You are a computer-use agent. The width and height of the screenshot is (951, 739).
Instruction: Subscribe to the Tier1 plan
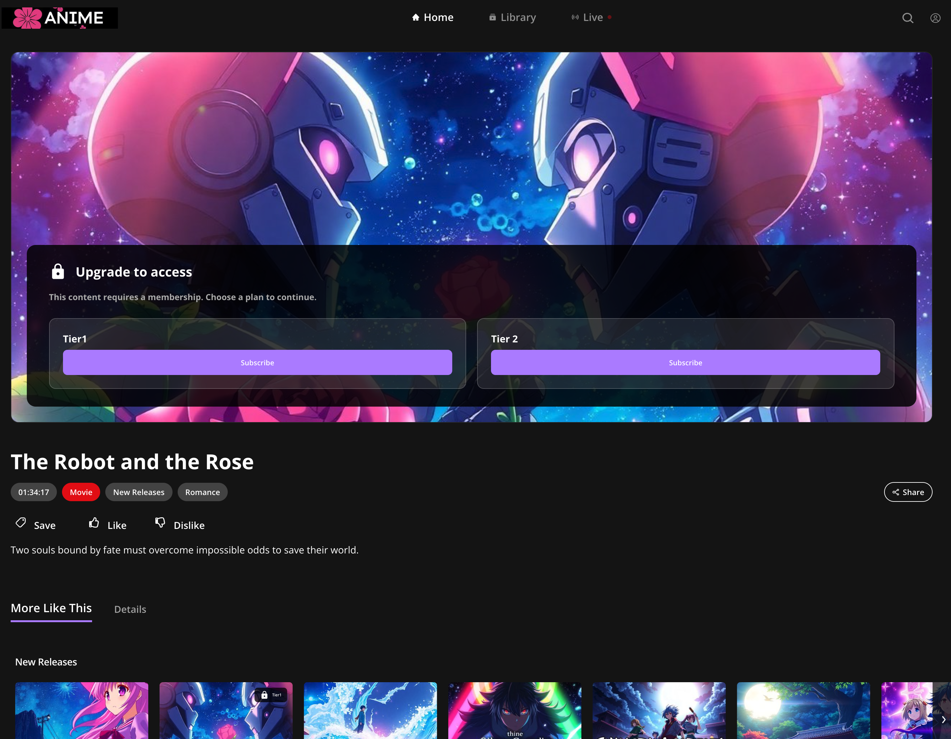coord(257,363)
